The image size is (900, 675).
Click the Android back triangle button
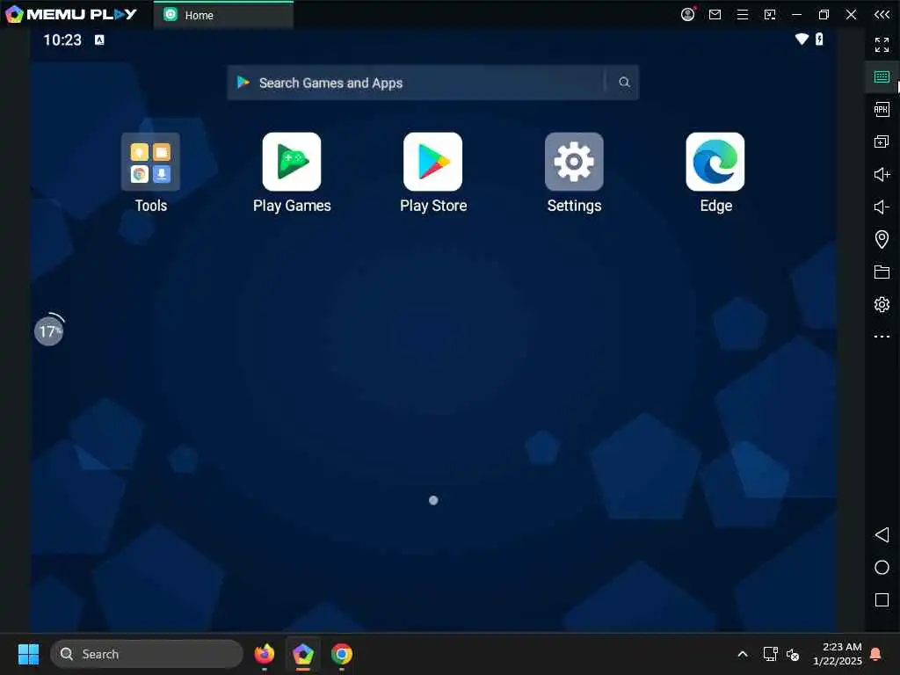point(882,535)
